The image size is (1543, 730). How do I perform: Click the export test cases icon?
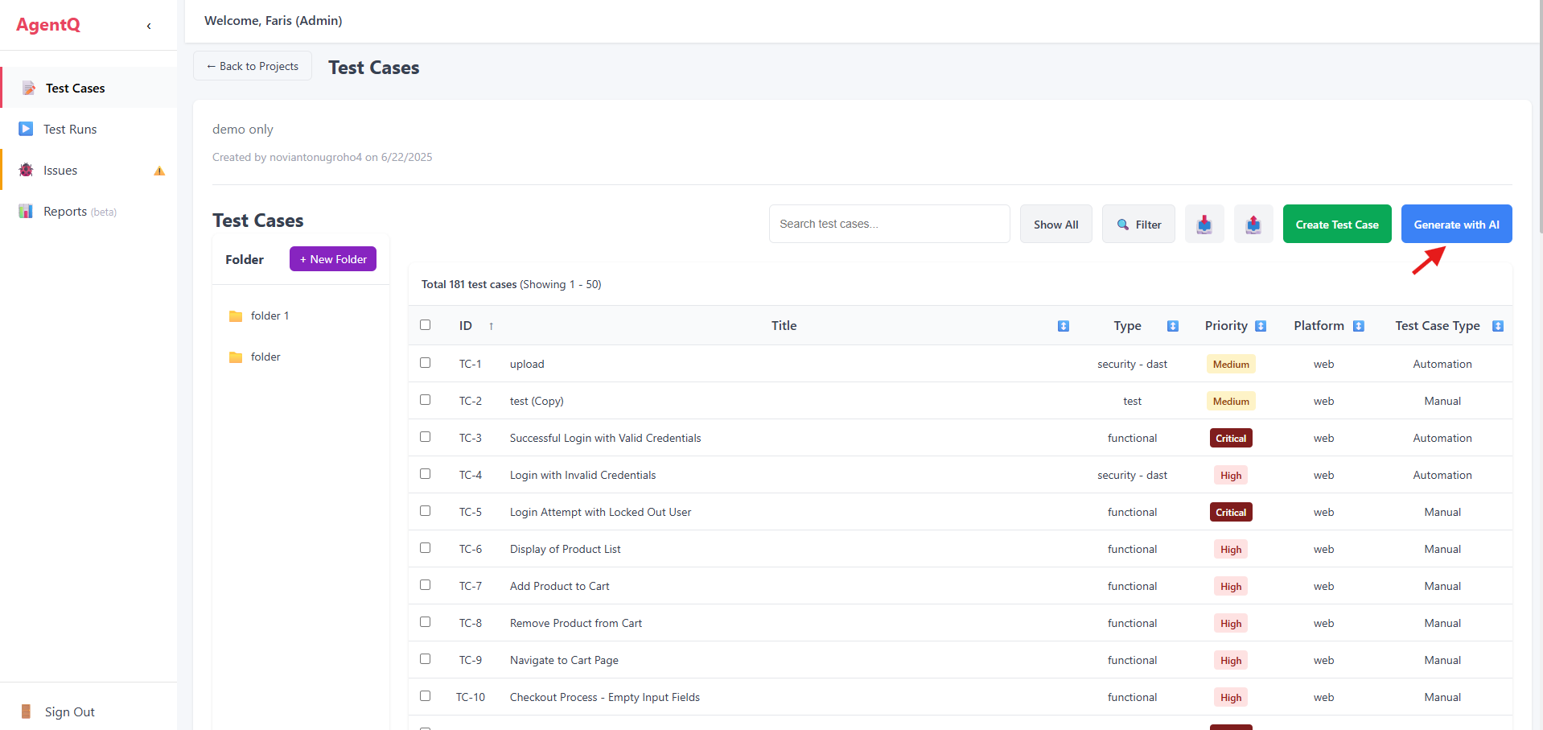(x=1253, y=224)
